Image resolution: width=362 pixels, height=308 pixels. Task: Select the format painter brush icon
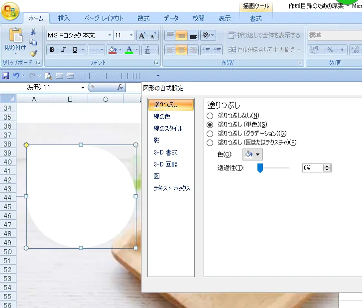point(33,53)
